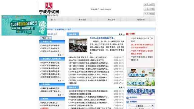Click the red 公告栏 header icon
The width and height of the screenshot is (194, 109).
(x=127, y=34)
